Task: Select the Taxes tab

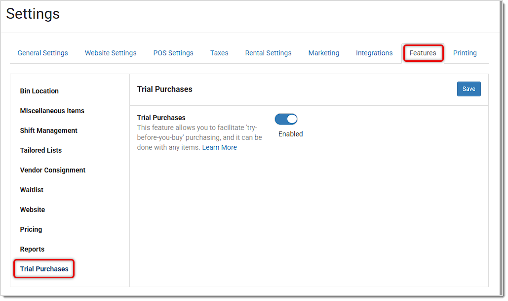Action: 219,53
